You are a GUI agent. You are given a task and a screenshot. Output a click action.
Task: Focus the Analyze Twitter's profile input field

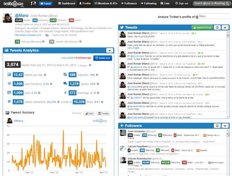[214, 16]
